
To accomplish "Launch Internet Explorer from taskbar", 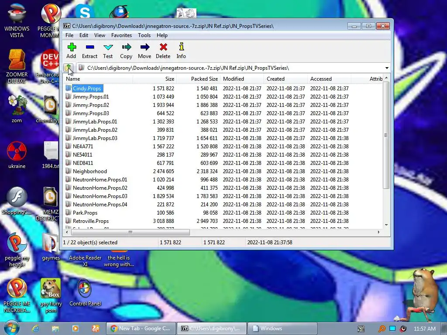I will coord(35,328).
